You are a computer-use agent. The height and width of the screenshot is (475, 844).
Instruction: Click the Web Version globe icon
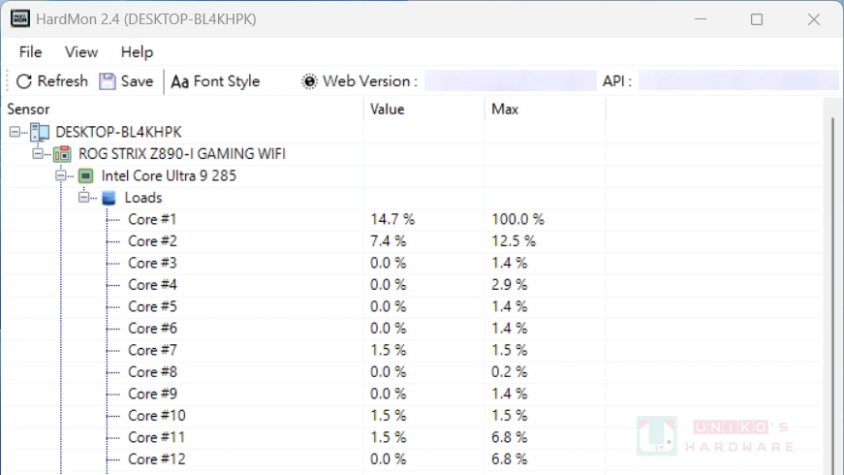tap(309, 81)
